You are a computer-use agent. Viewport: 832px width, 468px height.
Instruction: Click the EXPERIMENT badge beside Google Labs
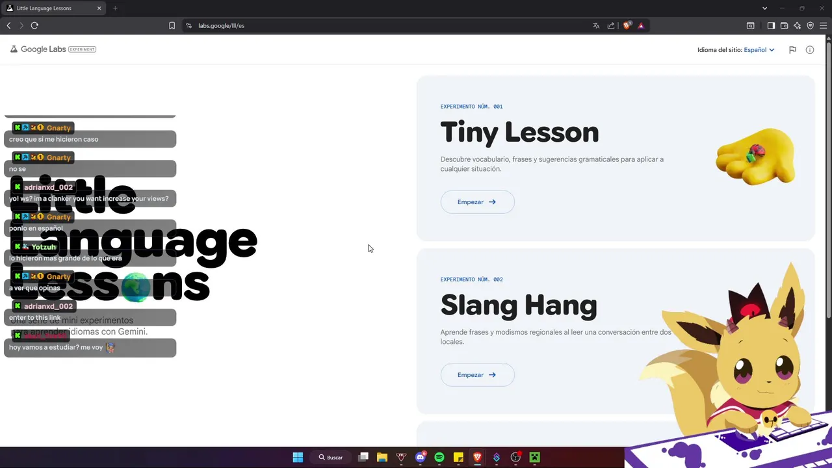(82, 49)
